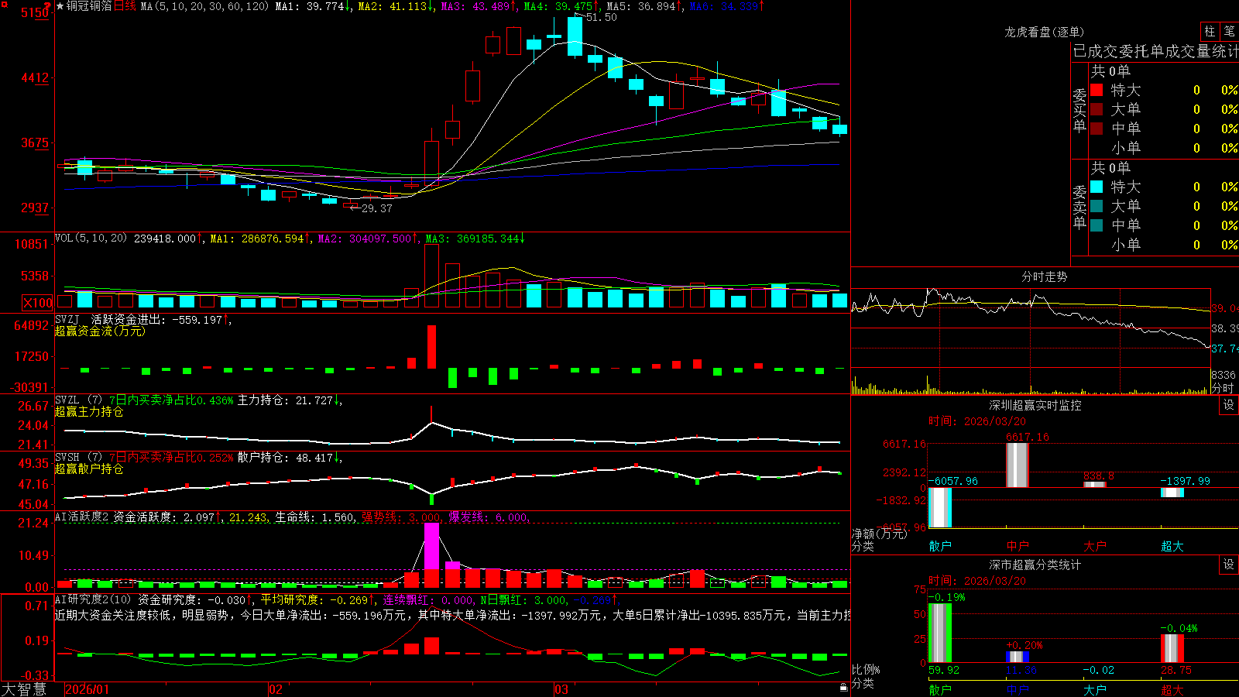The image size is (1239, 697).
Task: Click the X100 volume multiplier box
Action: [x=37, y=303]
